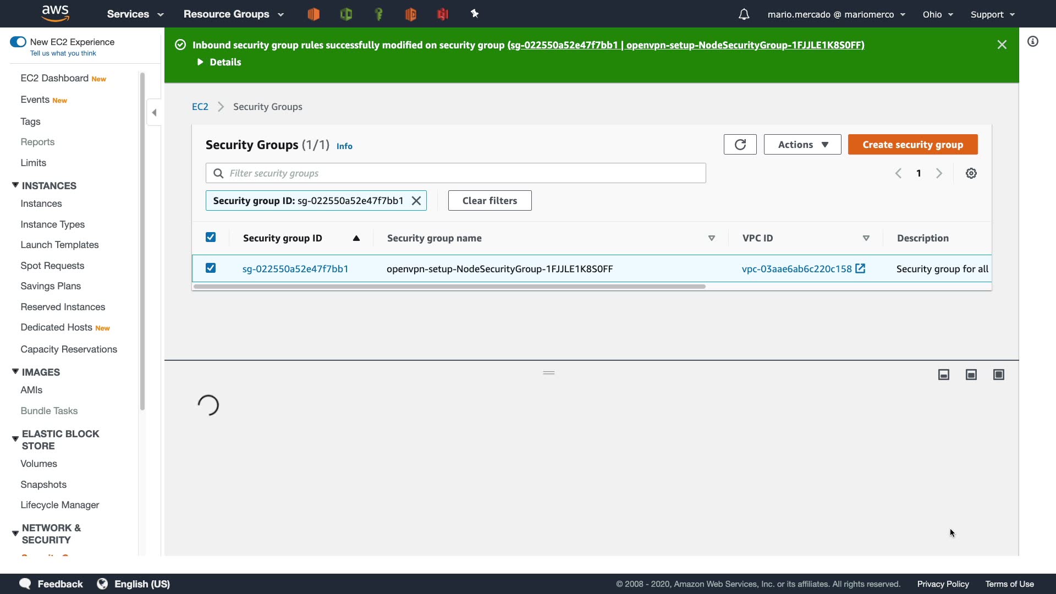Open the Actions dropdown
This screenshot has width=1056, height=594.
(x=802, y=145)
